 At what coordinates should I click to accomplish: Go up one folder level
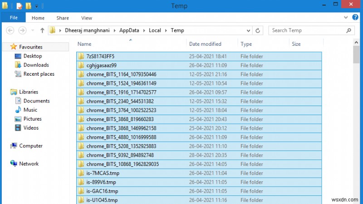[42, 30]
